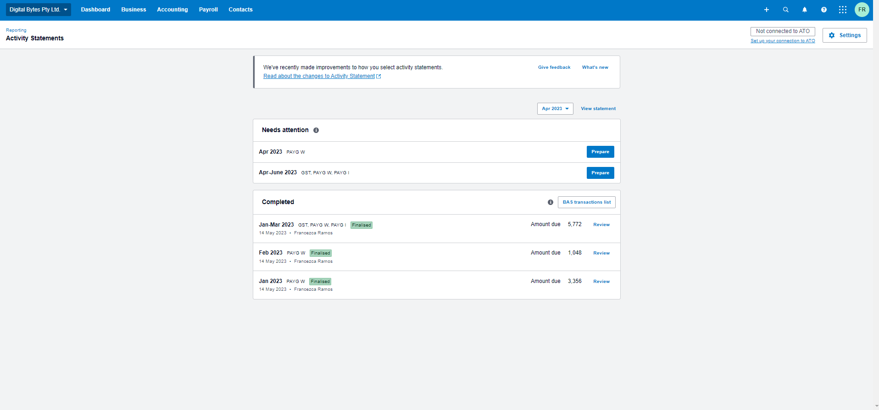The image size is (879, 410).
Task: Click View statement
Action: click(x=598, y=109)
